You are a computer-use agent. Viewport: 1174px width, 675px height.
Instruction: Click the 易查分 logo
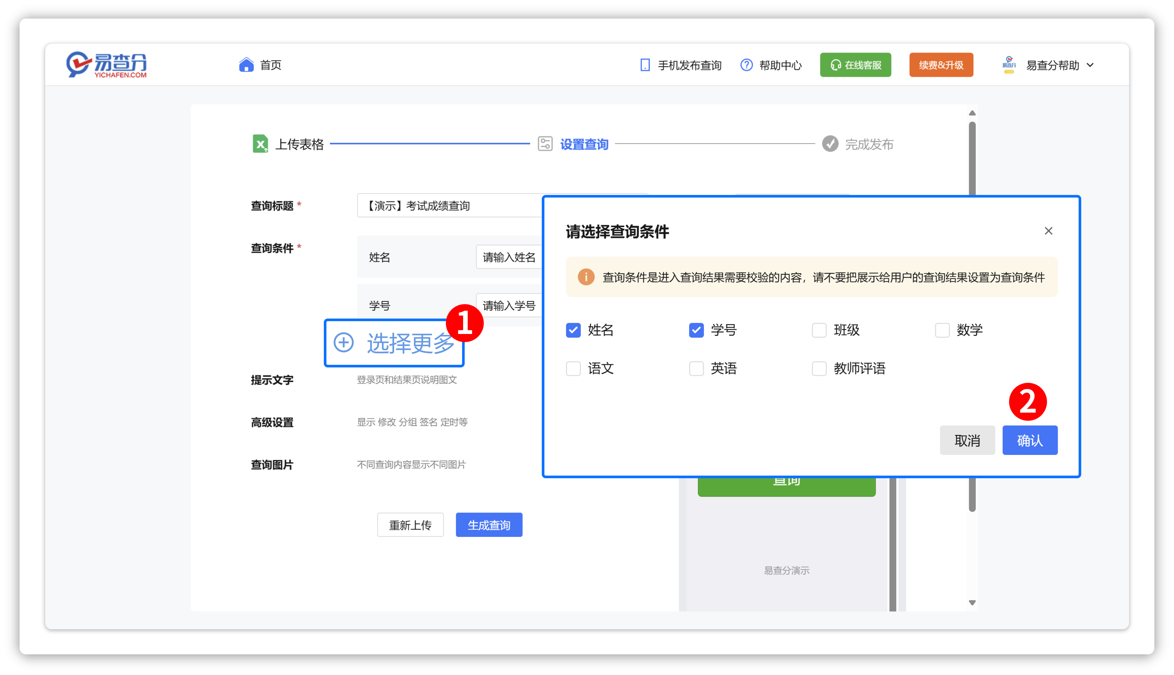pyautogui.click(x=106, y=65)
